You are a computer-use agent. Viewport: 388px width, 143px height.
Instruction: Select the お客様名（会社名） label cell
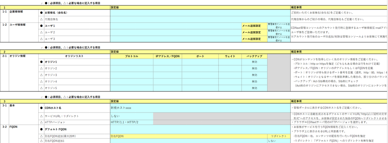pos(77,13)
